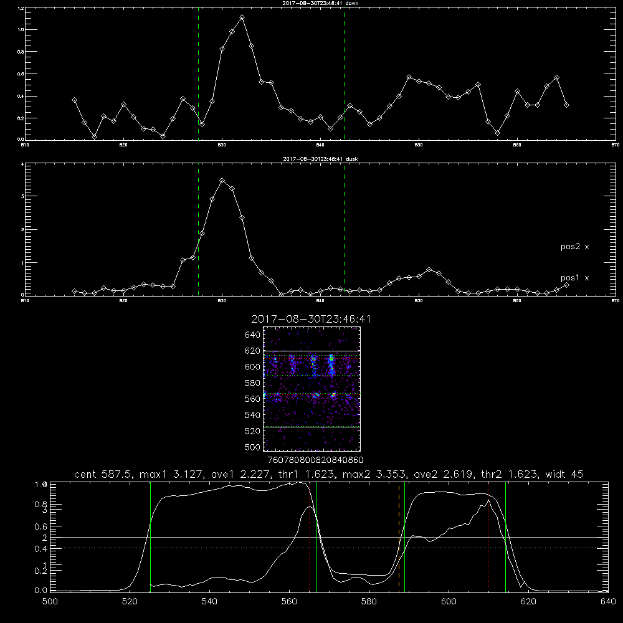Click the "580" x-axis label of the bottom plot
The image size is (623, 623).
(x=369, y=602)
